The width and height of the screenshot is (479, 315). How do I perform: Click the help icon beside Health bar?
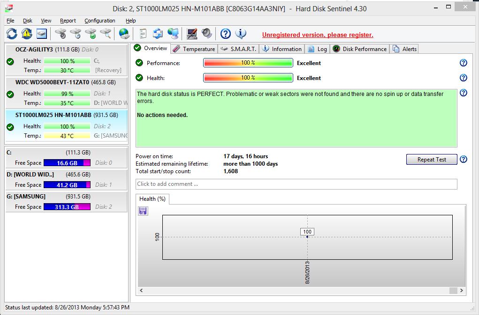[x=463, y=78]
